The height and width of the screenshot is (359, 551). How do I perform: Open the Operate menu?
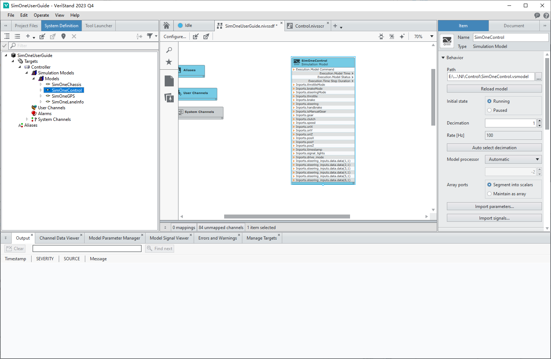(x=41, y=15)
